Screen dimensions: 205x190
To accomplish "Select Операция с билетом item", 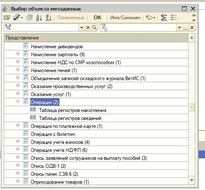I will 53,134.
